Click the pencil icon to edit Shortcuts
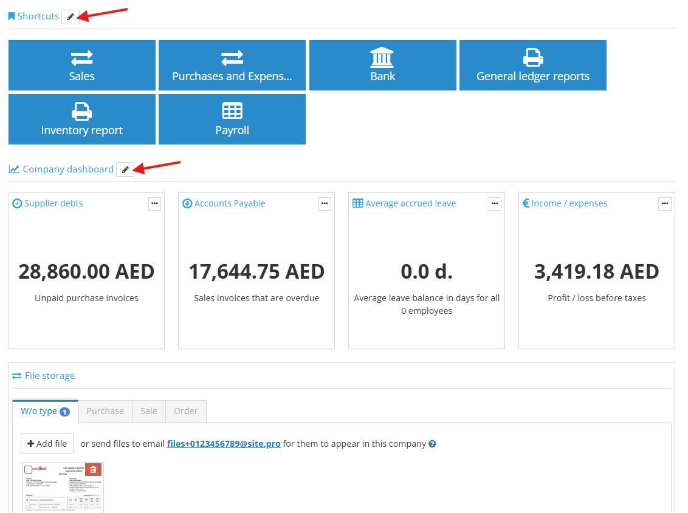Screen dimensions: 688x513 coord(70,16)
